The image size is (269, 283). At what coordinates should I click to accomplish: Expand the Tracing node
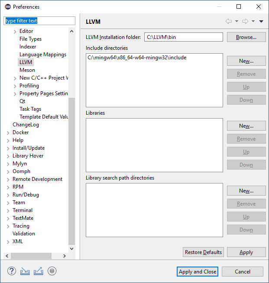(x=8, y=226)
